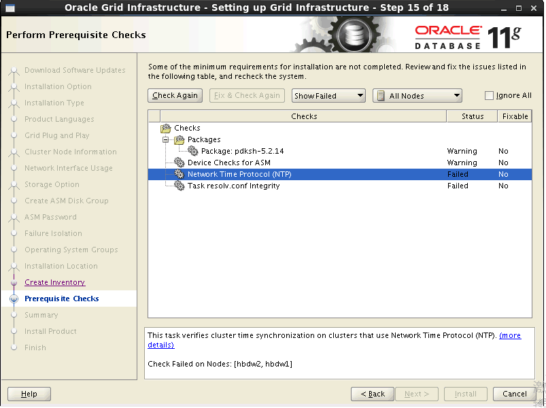Click the Next button

tap(416, 394)
